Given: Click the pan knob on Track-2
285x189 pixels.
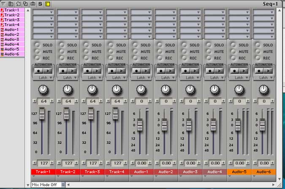Looking at the screenshot, I should tap(68, 89).
